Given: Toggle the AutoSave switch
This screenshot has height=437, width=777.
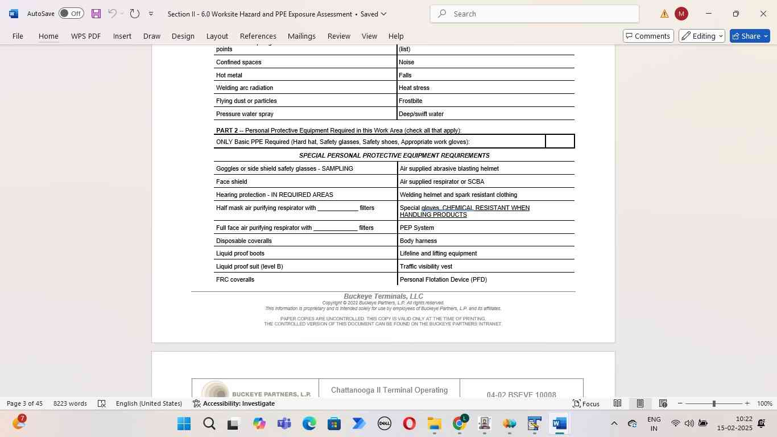Looking at the screenshot, I should (x=72, y=14).
